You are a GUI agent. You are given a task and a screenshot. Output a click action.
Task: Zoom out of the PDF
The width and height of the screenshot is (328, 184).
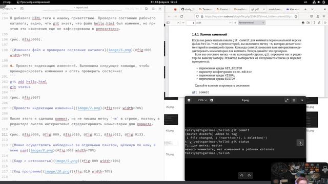pos(230,22)
